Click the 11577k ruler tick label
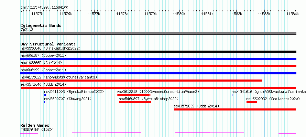Viewport: 306px width, 137px height. coord(94,14)
